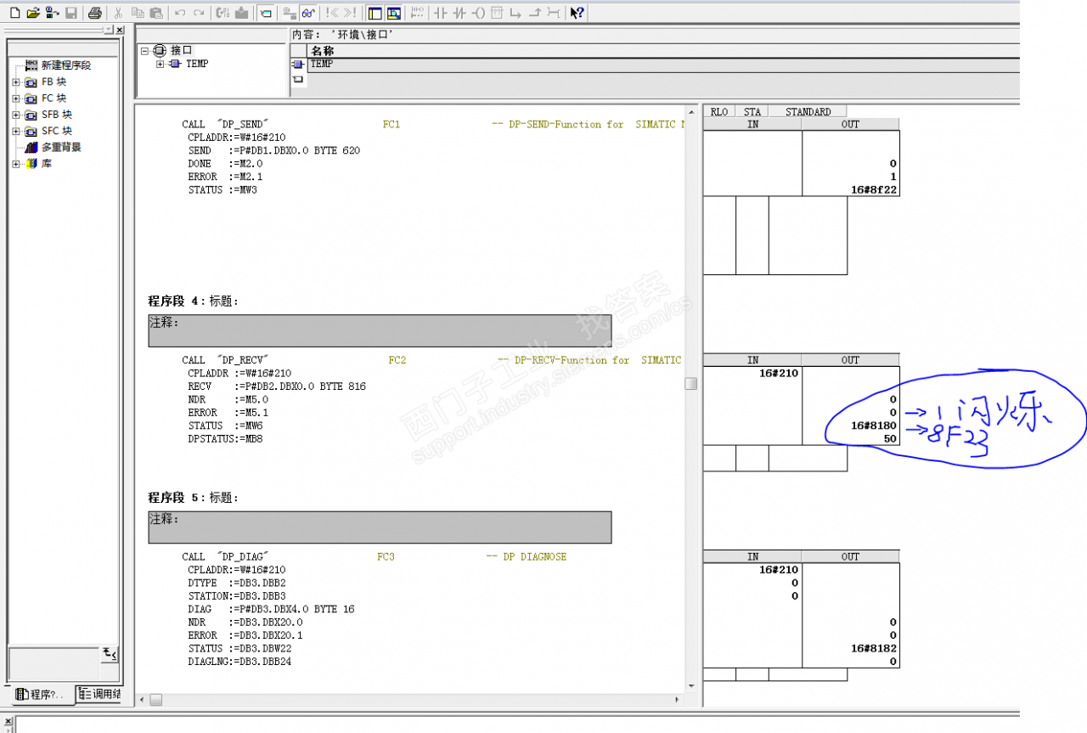Image resolution: width=1087 pixels, height=733 pixels.
Task: Click the open online partner icon
Action: coord(52,13)
